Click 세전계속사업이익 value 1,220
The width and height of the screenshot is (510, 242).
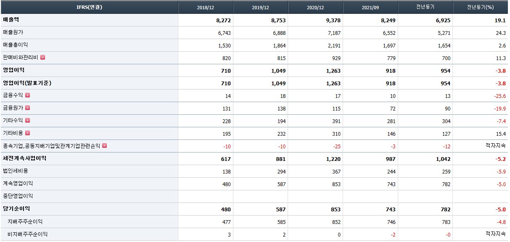(x=333, y=159)
